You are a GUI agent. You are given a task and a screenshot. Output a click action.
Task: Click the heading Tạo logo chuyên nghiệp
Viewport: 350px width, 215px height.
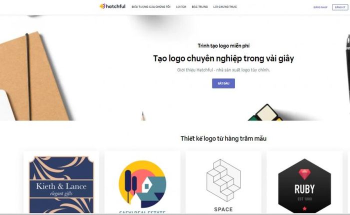[223, 58]
